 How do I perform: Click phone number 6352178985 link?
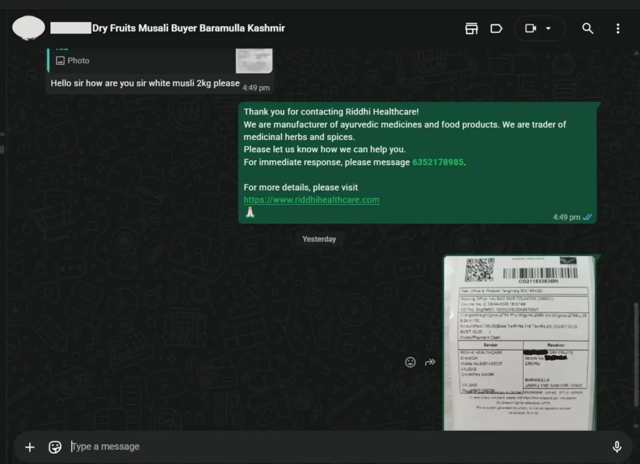[x=437, y=162]
